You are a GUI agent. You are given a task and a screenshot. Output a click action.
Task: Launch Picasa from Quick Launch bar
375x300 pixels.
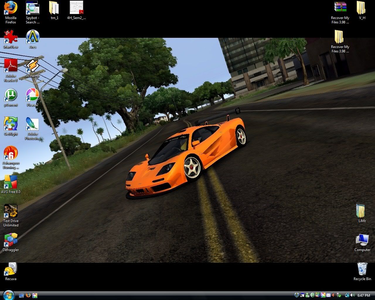pyautogui.click(x=35, y=296)
